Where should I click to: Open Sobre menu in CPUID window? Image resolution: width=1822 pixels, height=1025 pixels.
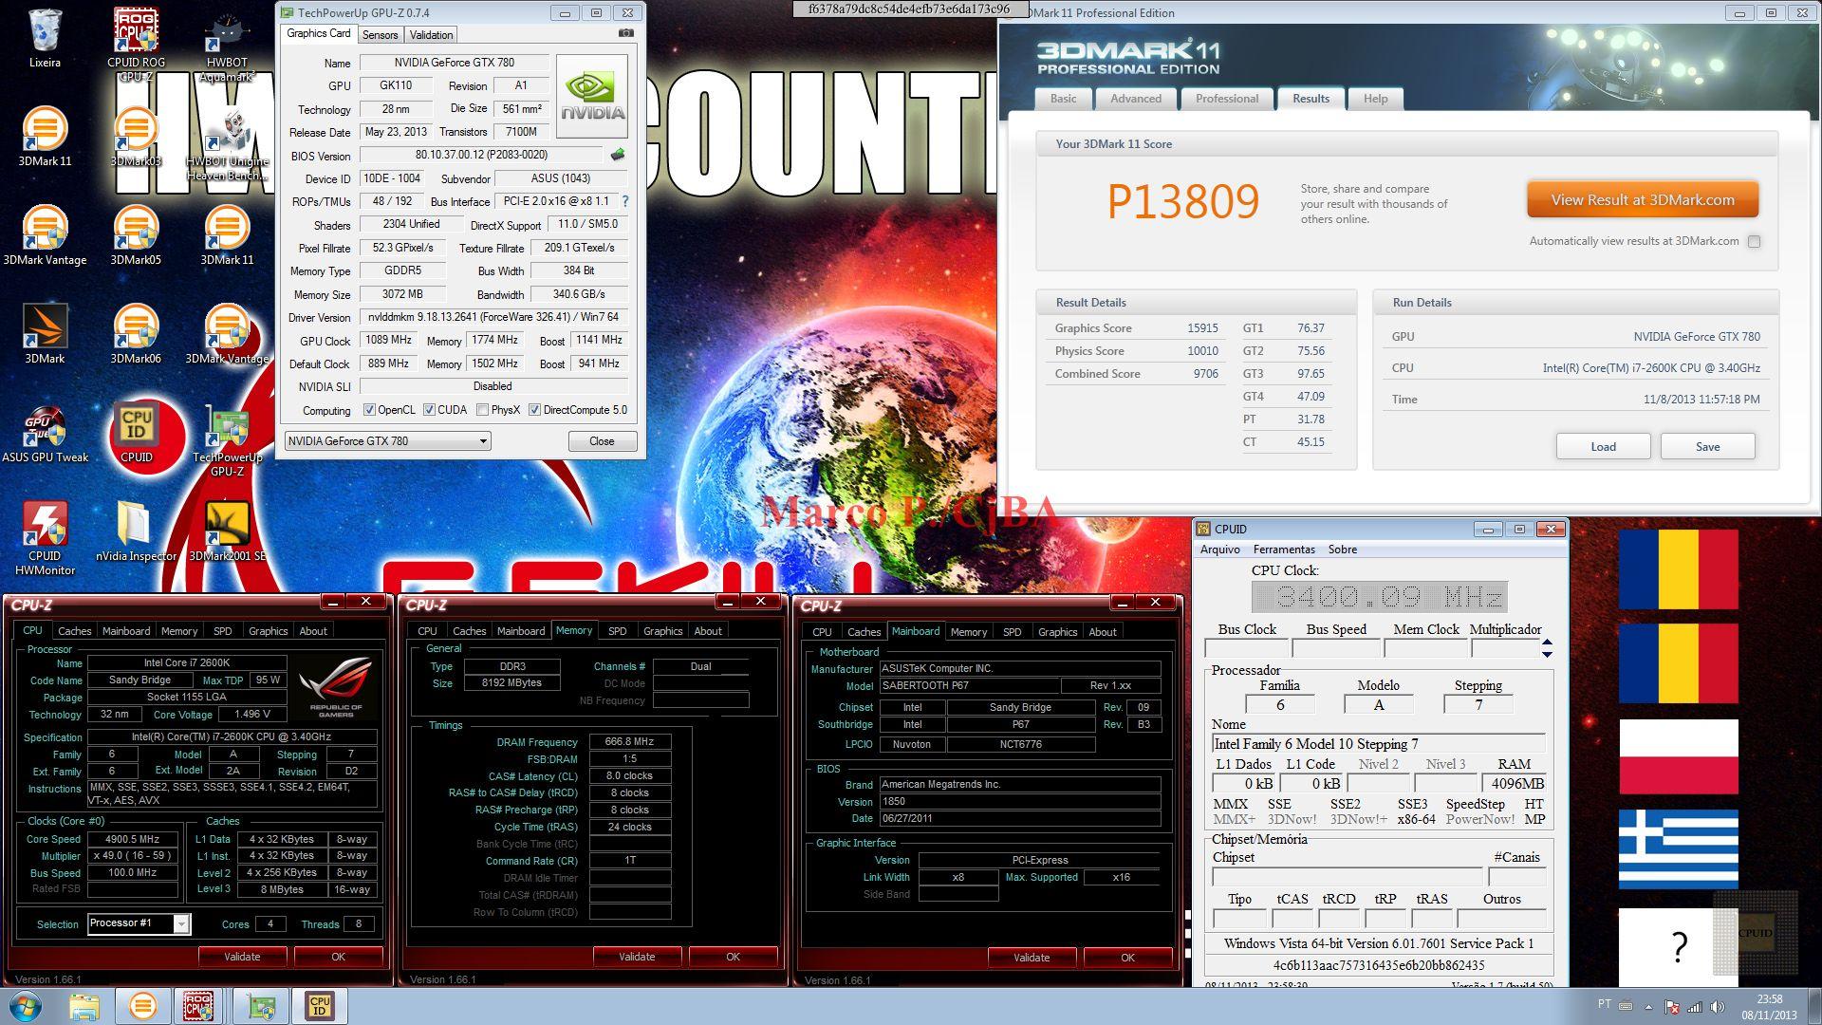(1342, 550)
